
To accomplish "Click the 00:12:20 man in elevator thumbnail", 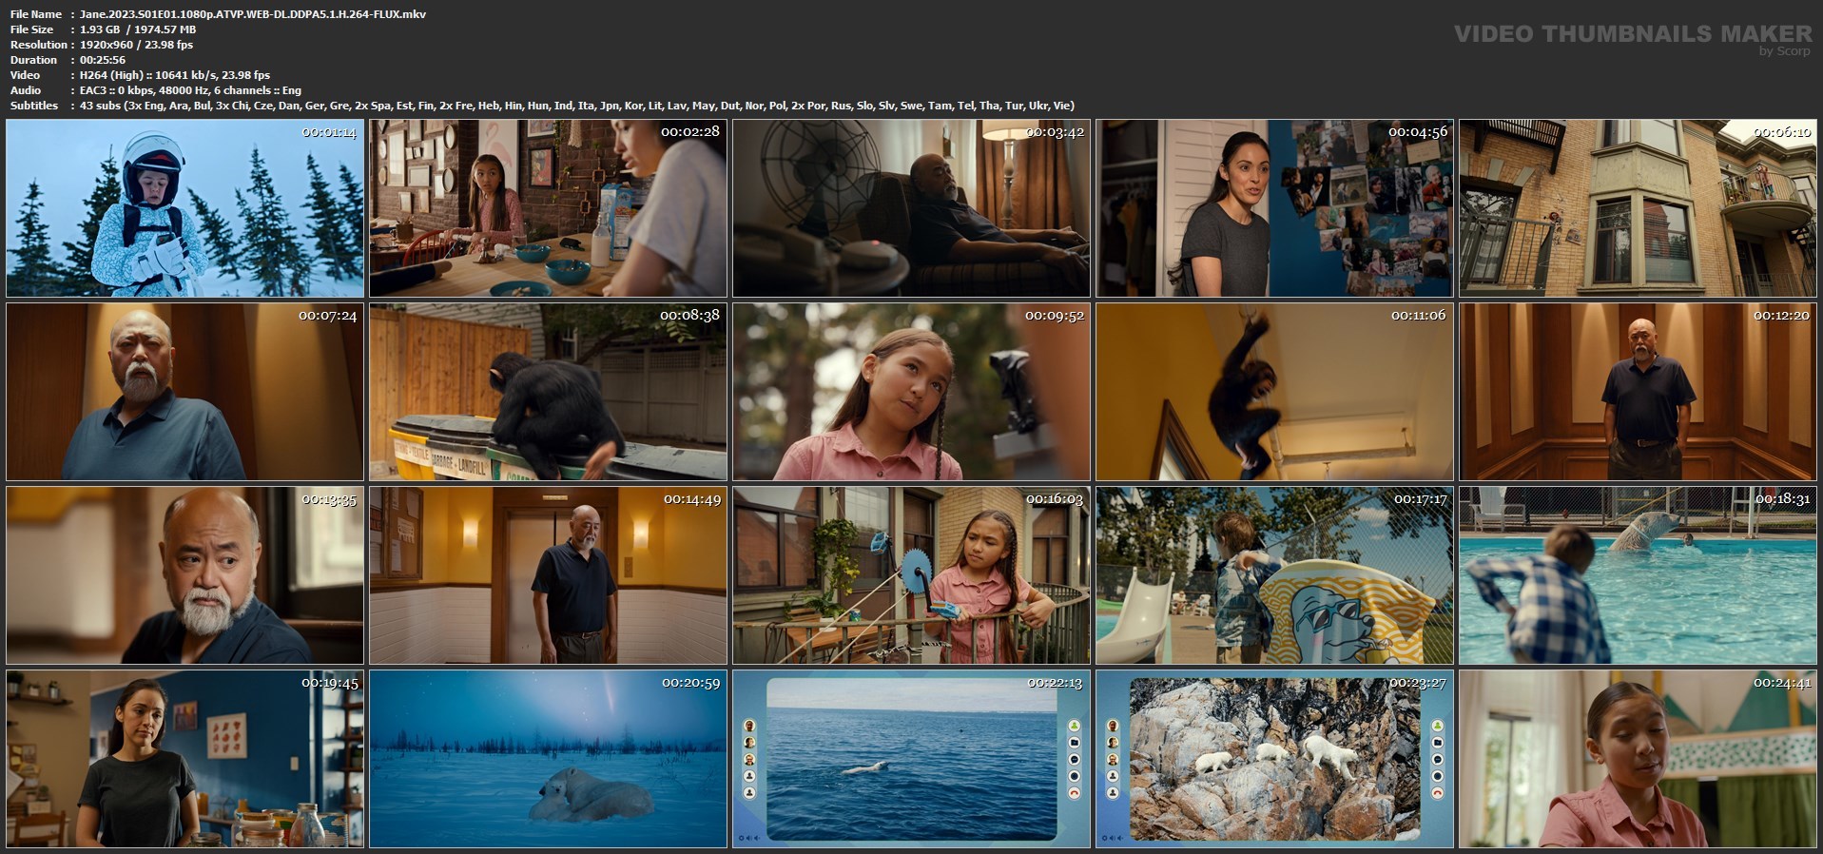I will click(1638, 392).
